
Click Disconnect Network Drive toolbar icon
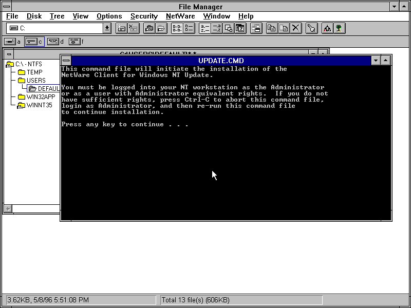(134, 28)
